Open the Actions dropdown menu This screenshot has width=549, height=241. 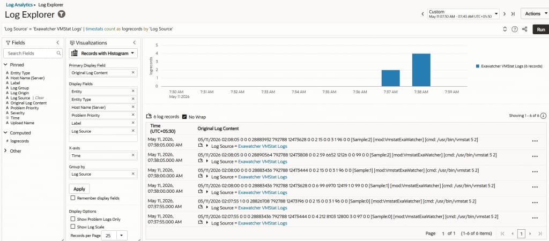coord(535,13)
